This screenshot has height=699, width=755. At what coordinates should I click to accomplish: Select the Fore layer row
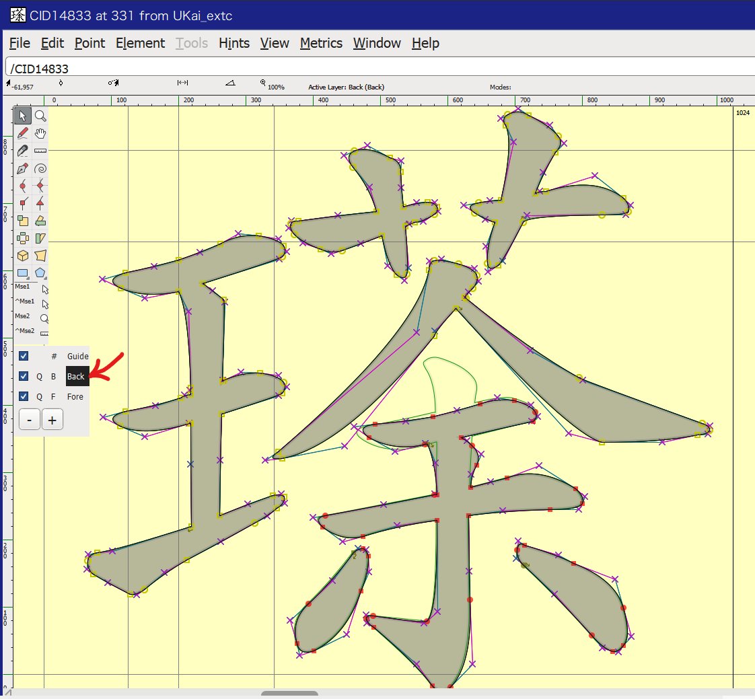tap(75, 397)
